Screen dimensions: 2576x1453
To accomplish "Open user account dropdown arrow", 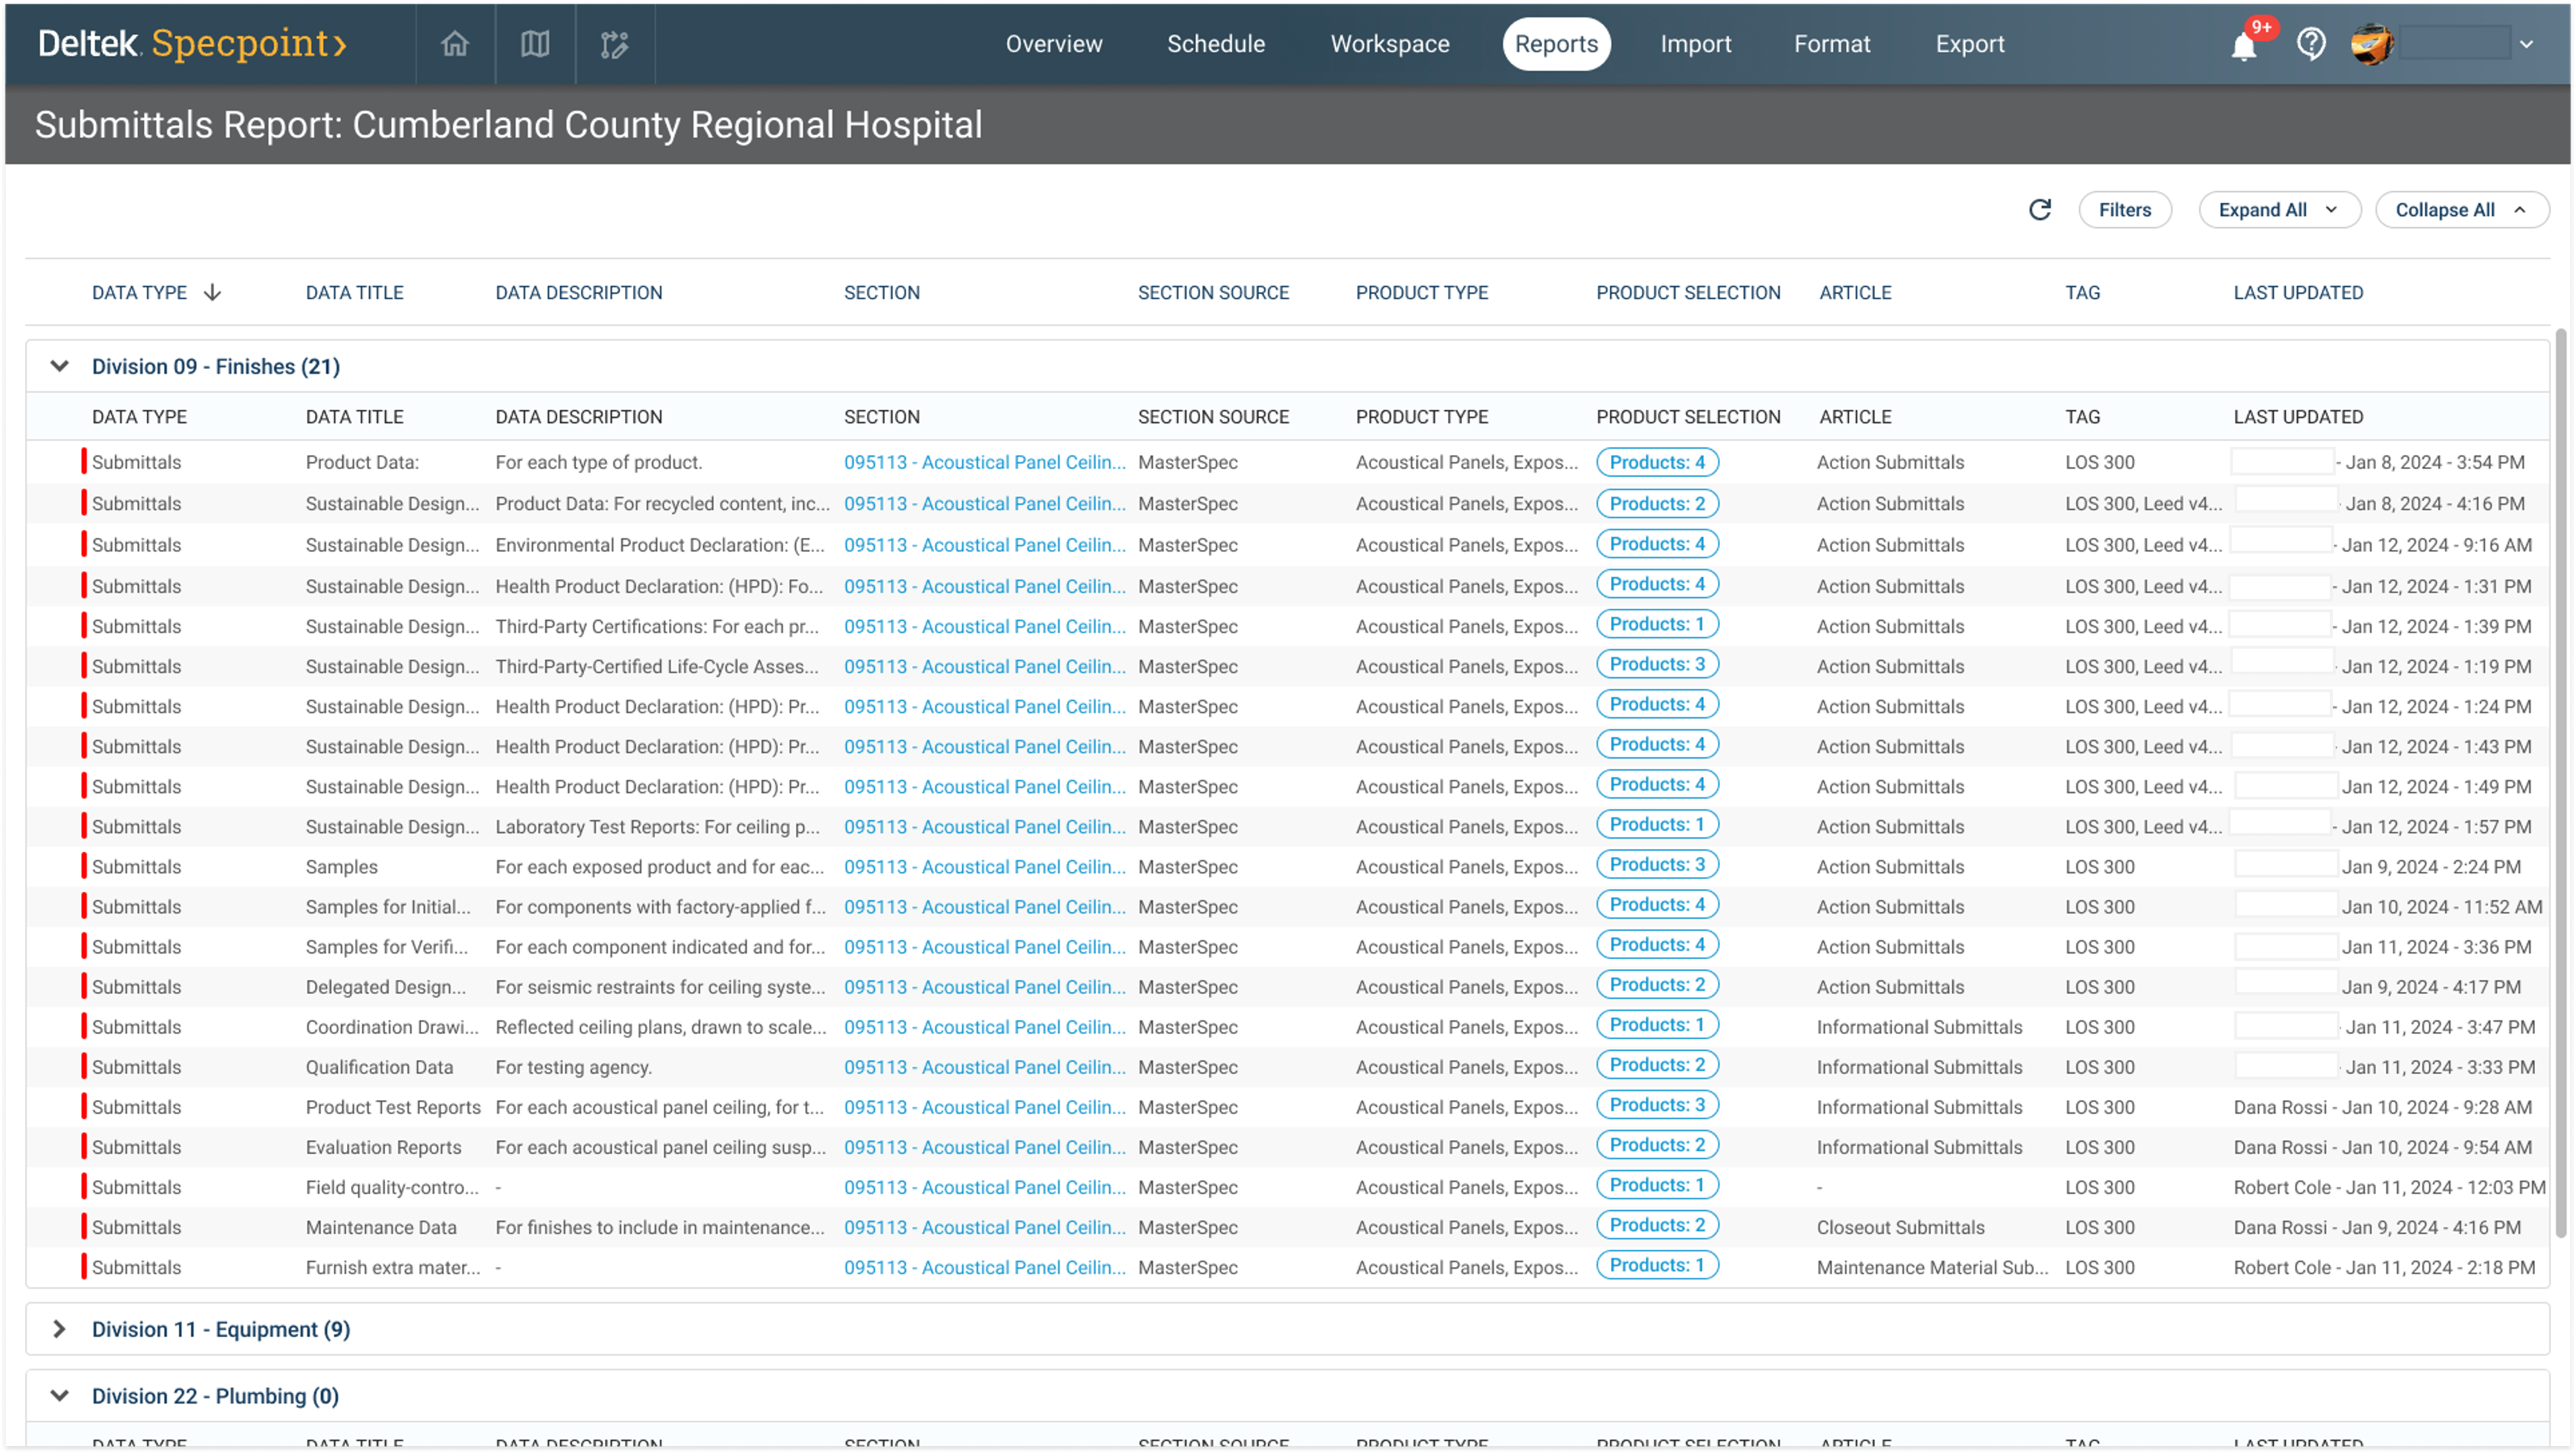I will pos(2526,44).
